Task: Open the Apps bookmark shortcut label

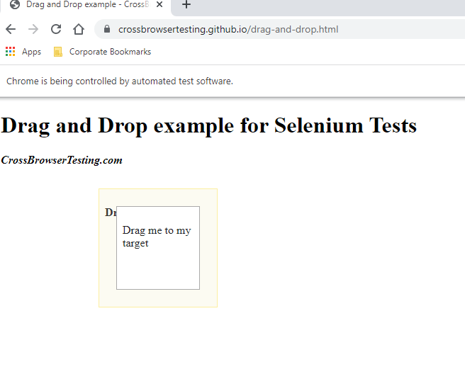Action: [x=31, y=52]
